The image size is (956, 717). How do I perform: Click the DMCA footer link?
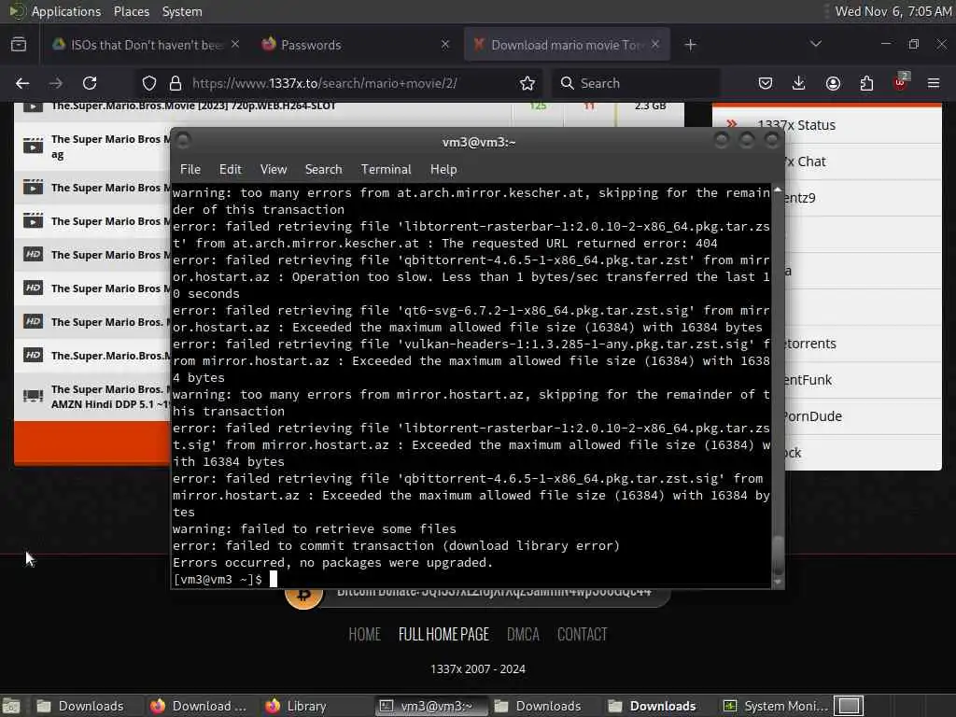[x=523, y=635]
